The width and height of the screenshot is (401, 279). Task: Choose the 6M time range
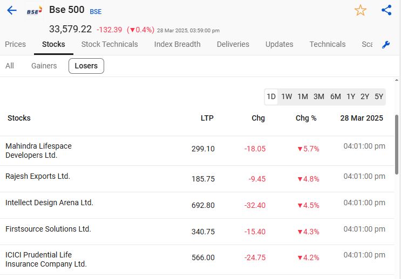(x=336, y=96)
